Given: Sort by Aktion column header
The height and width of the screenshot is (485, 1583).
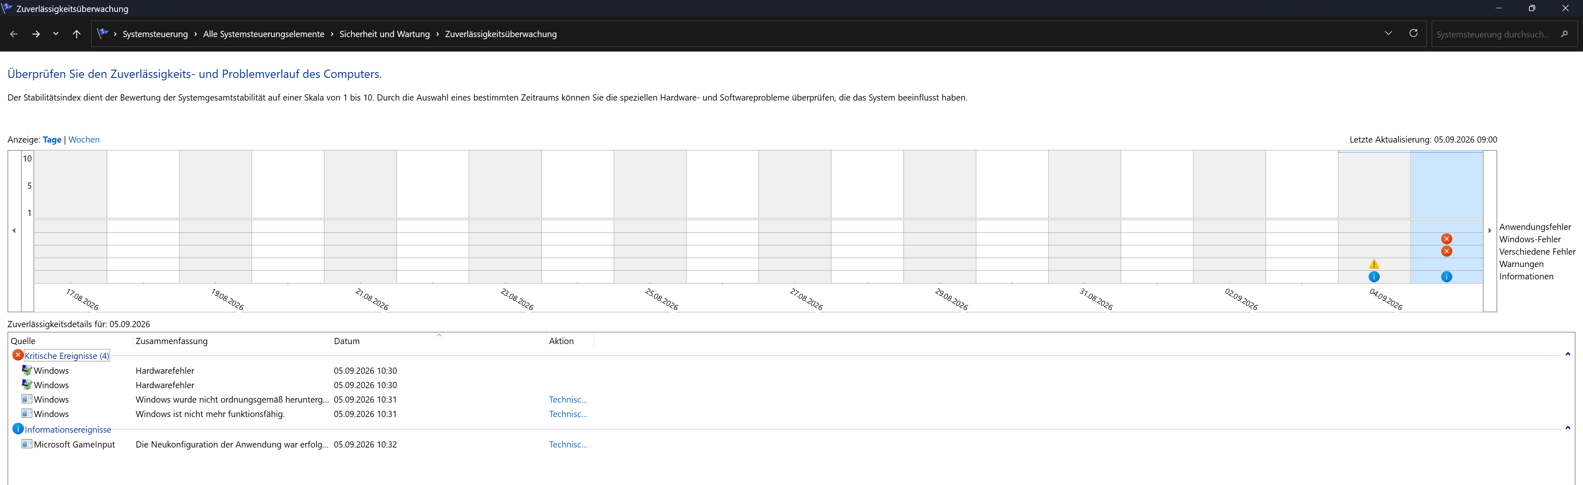Looking at the screenshot, I should point(570,341).
